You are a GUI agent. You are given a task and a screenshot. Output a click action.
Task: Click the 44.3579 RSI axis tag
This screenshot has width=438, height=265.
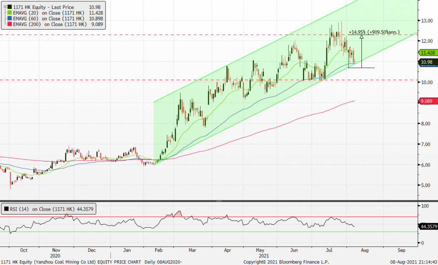[428, 226]
